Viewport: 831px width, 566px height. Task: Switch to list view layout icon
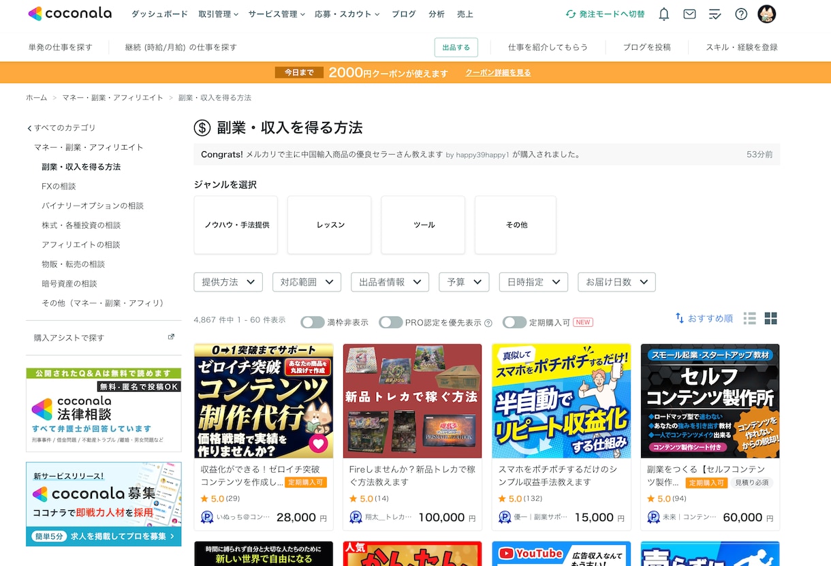click(x=750, y=318)
